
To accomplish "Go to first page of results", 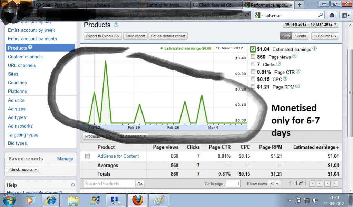I will click(x=312, y=183).
